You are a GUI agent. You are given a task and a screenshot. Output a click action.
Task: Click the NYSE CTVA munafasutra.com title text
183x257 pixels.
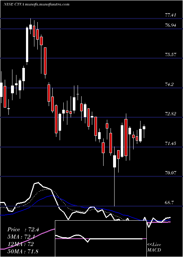(37, 4)
